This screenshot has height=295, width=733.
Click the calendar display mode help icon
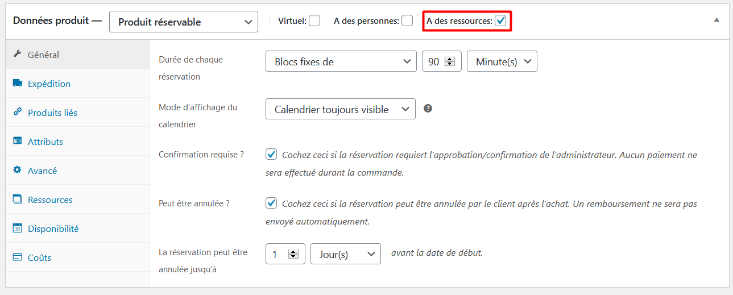pyautogui.click(x=428, y=109)
